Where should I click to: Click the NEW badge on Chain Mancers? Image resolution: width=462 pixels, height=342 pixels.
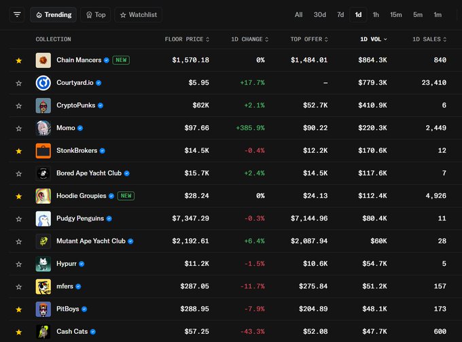click(x=121, y=60)
